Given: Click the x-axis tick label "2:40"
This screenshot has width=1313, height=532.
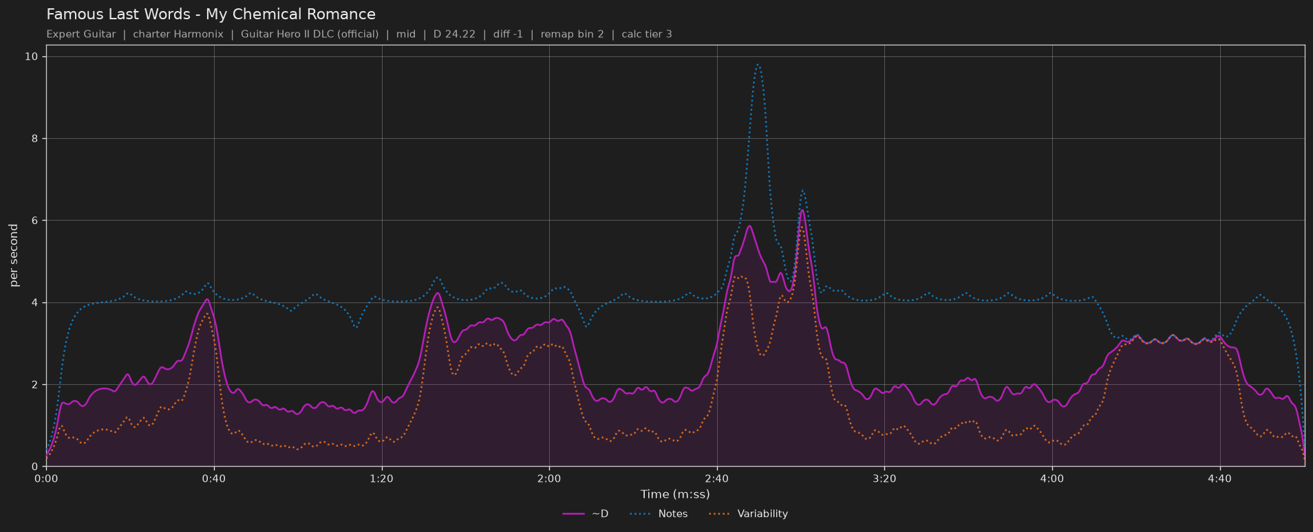Looking at the screenshot, I should (x=717, y=478).
